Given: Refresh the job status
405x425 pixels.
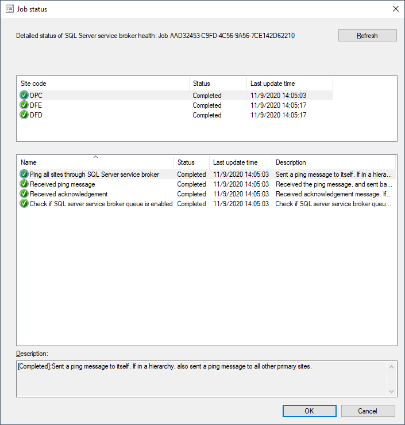Looking at the screenshot, I should pyautogui.click(x=368, y=36).
